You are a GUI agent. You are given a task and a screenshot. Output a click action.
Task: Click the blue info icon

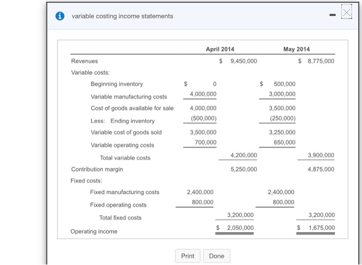[x=60, y=16]
